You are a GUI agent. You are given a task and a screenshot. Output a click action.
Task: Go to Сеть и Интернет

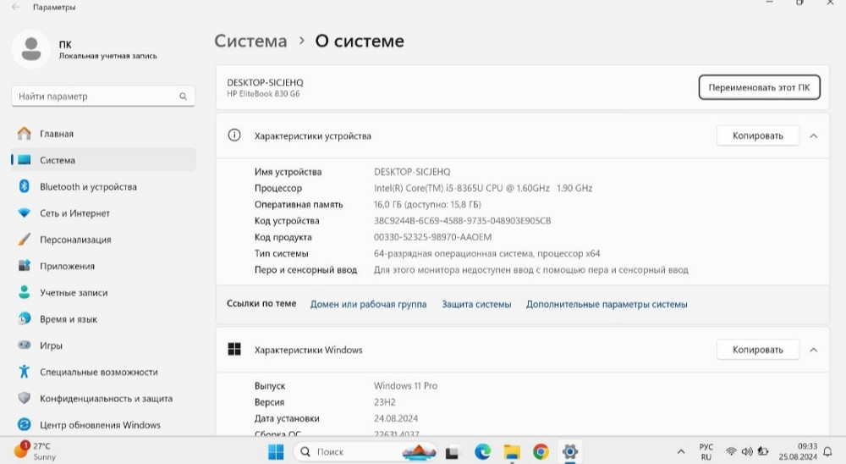tap(102, 213)
